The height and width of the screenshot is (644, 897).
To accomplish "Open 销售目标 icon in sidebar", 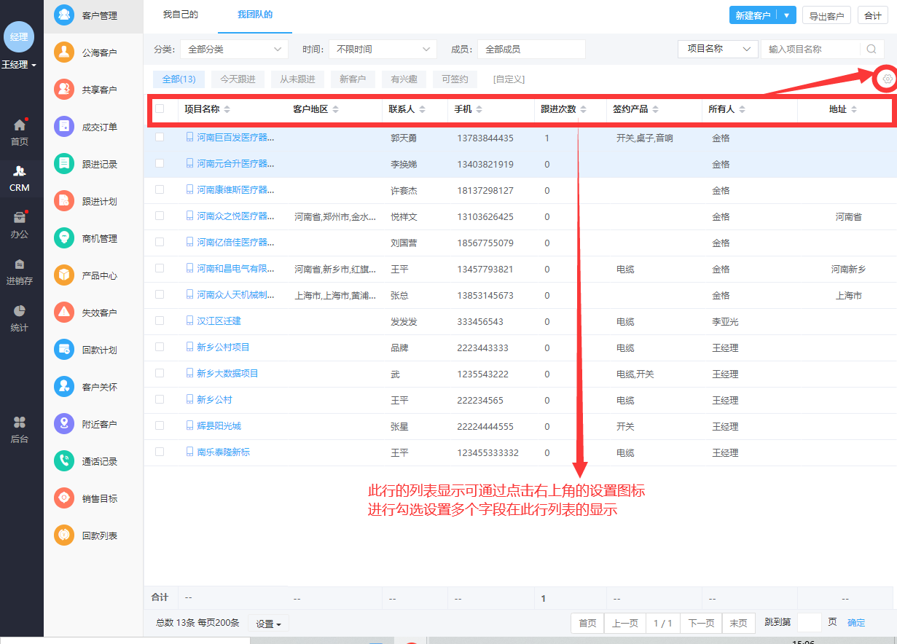I will tap(64, 498).
